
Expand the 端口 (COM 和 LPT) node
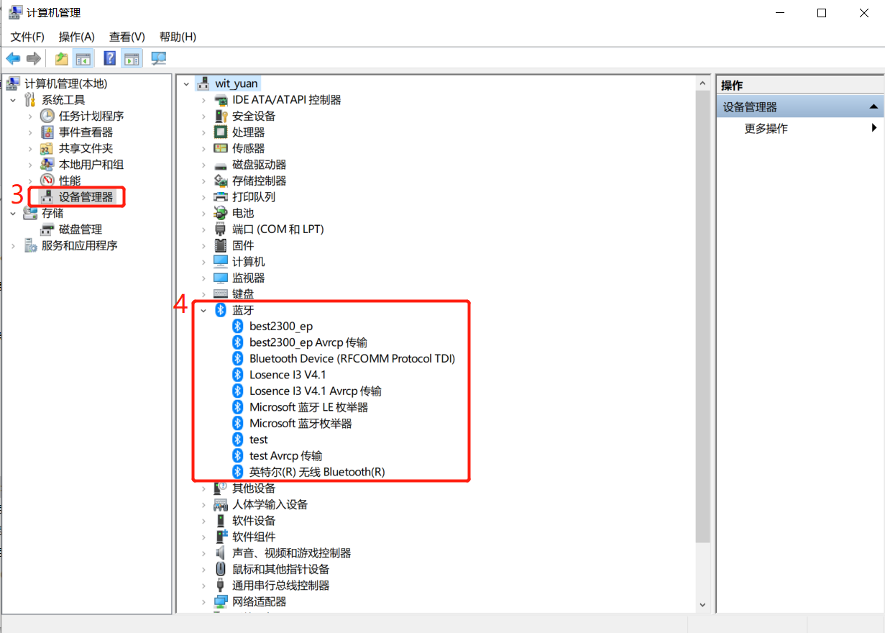[x=203, y=229]
